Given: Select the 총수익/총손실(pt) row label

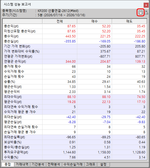Looking at the screenshot, I should 17,147.
